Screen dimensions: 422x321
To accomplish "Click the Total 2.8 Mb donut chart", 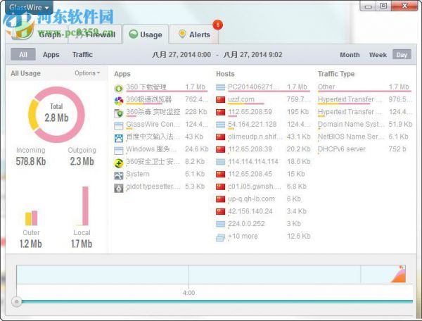I will (56, 115).
